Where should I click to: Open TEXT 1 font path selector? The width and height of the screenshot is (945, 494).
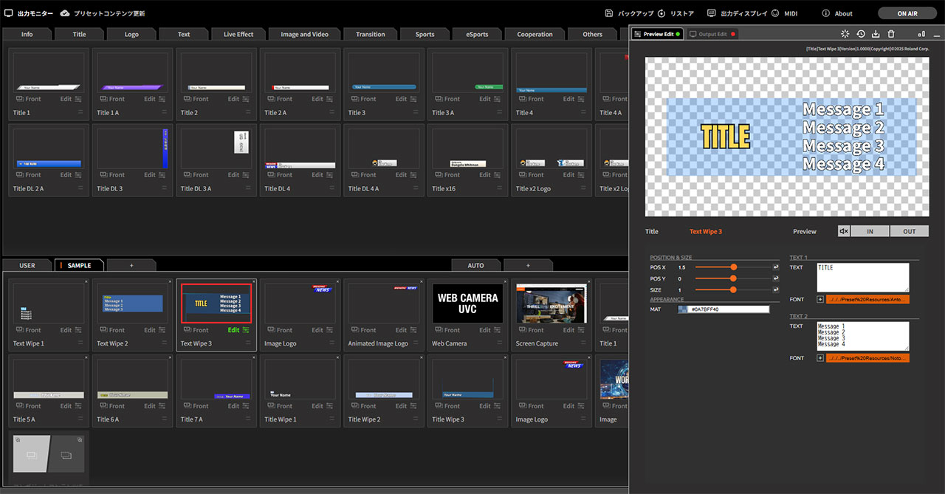(867, 299)
